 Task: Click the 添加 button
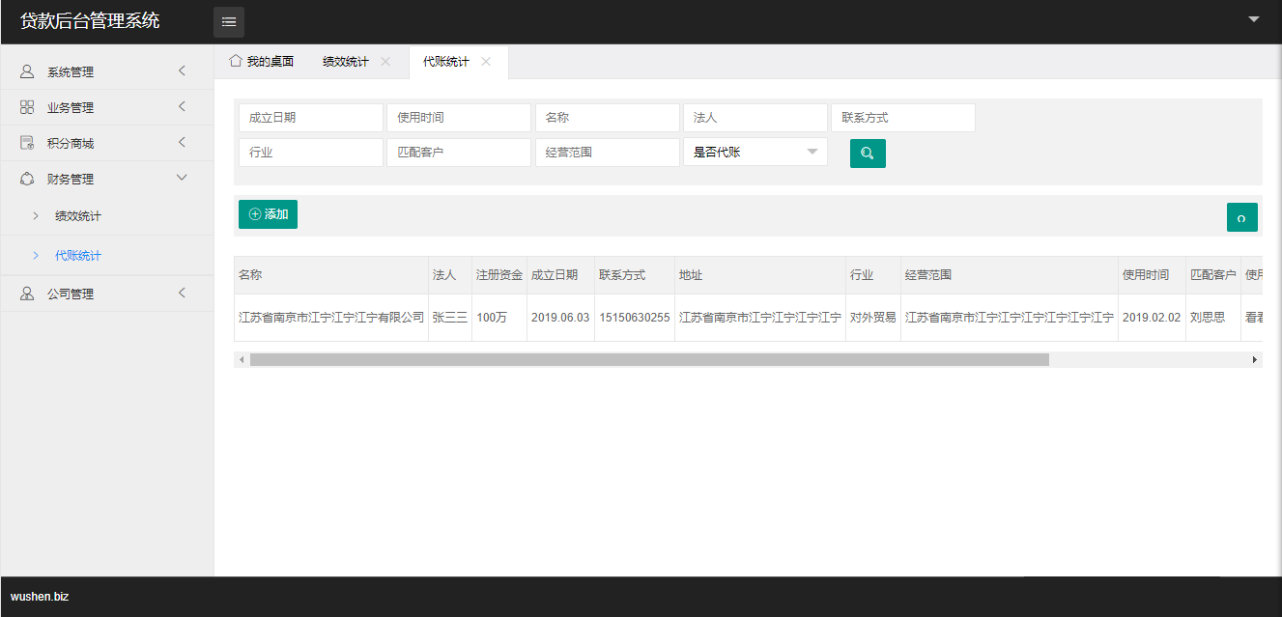coord(268,214)
